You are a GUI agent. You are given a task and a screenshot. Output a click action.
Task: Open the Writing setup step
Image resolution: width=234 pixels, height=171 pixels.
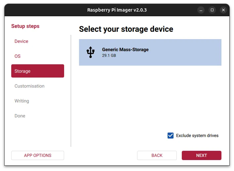(x=22, y=101)
